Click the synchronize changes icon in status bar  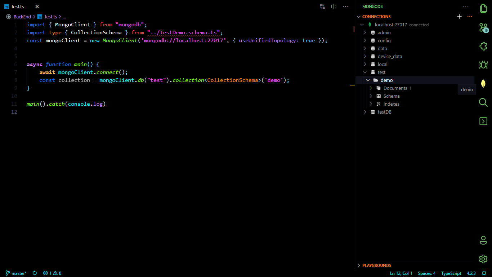35,273
